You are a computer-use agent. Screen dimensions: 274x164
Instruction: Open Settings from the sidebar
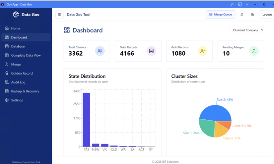[26, 100]
